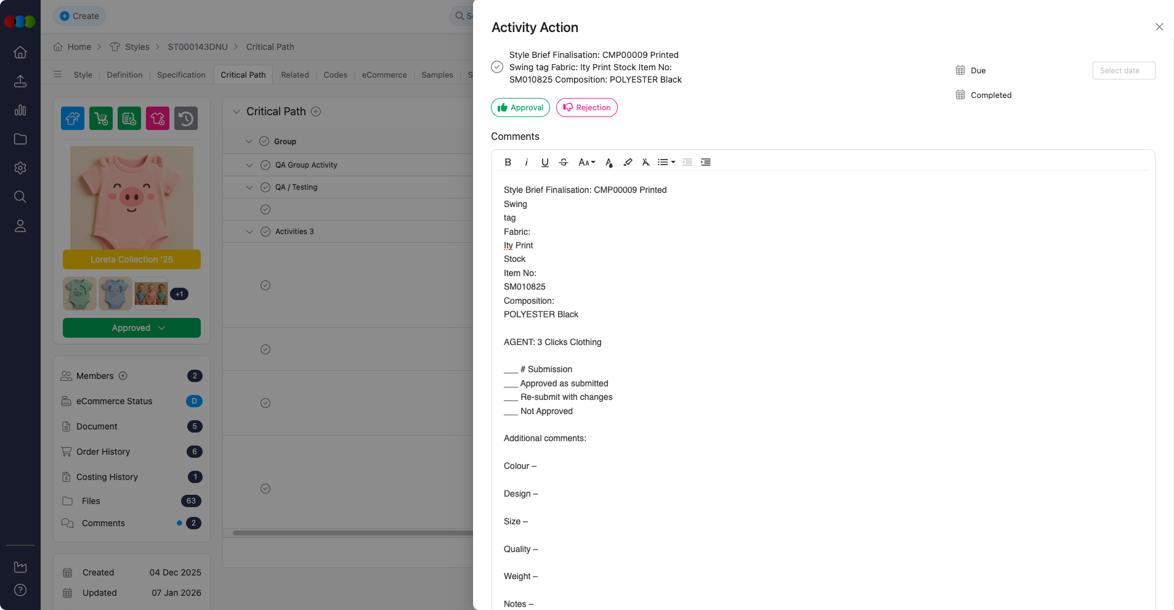Viewport: 1174px width, 610px height.
Task: Toggle the Activities 3 check circle
Action: click(265, 232)
